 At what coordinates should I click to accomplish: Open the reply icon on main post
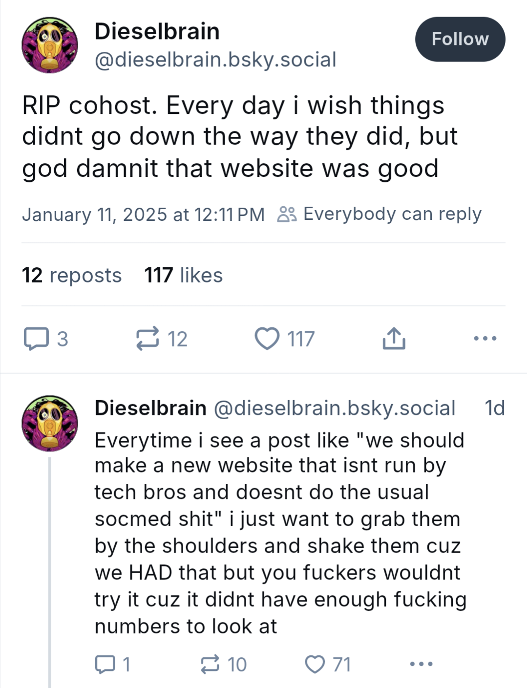tap(36, 339)
